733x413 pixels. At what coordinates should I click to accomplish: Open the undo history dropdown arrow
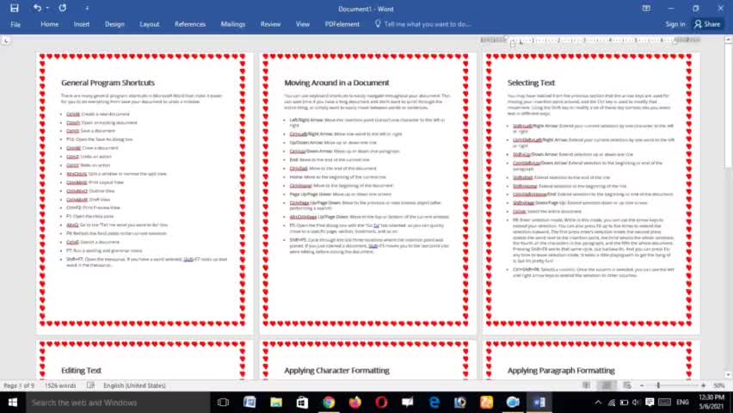coord(47,9)
